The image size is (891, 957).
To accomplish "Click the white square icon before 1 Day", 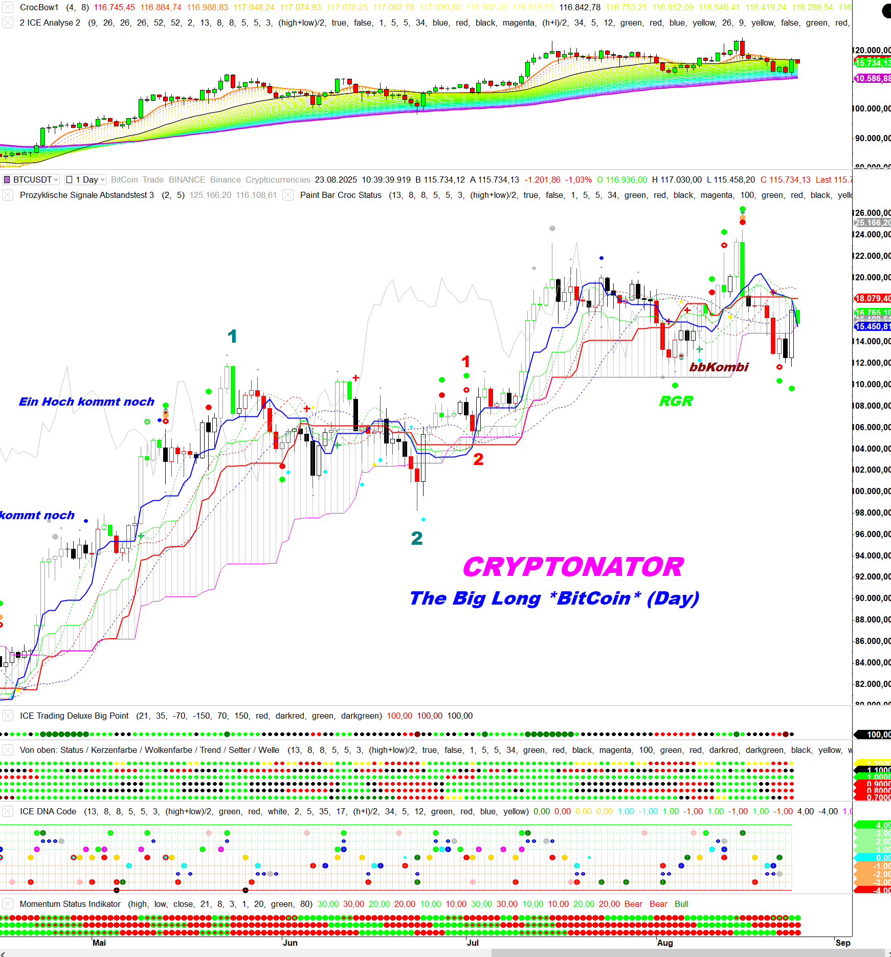I will 70,180.
